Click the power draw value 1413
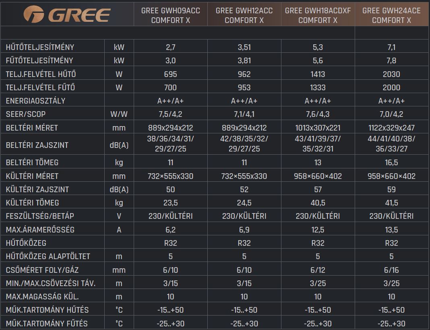Viewport: 430px width, 330px height. click(318, 74)
